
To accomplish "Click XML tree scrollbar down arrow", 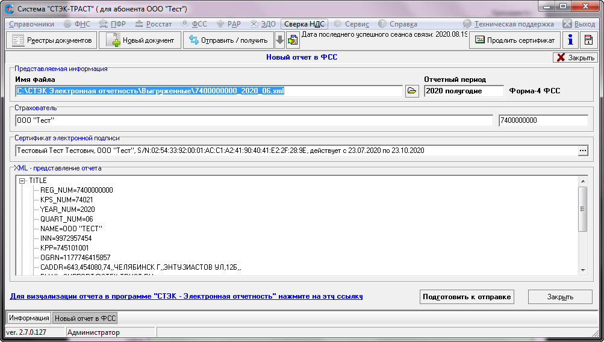I will coord(583,270).
